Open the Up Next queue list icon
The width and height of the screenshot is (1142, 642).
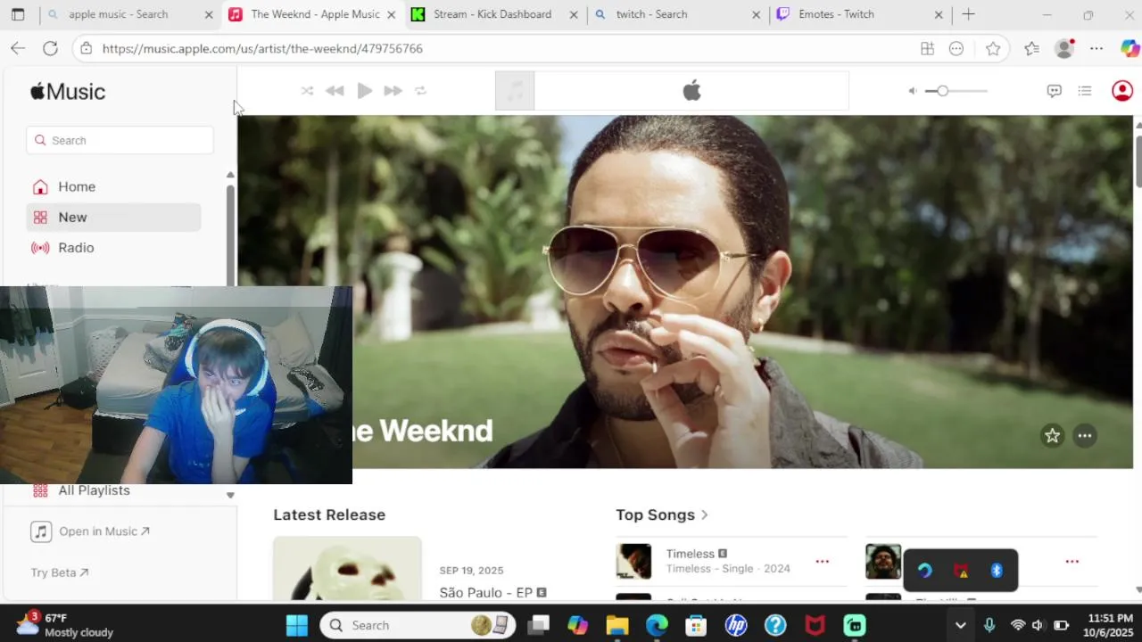click(x=1085, y=91)
